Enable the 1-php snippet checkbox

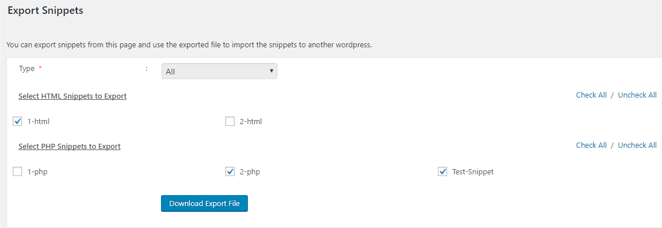tap(17, 171)
